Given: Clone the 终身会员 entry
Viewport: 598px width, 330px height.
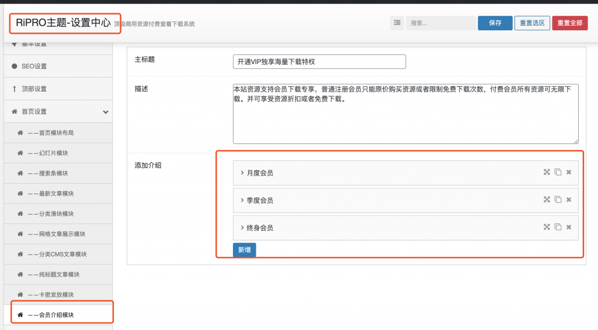Looking at the screenshot, I should point(558,227).
